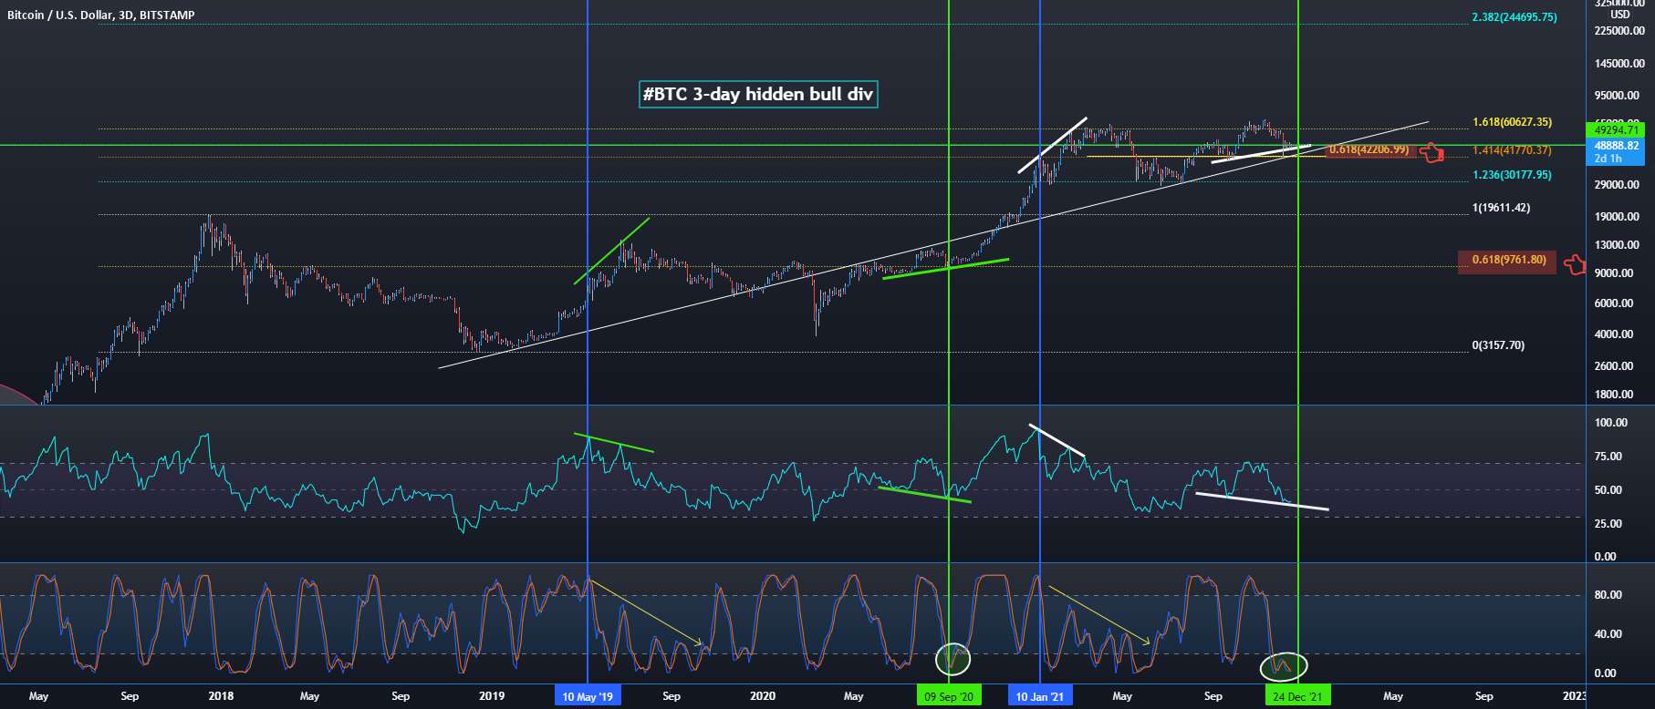Click the 4000.00 price axis label
Screen dimensions: 1655x709
[x=1614, y=334]
